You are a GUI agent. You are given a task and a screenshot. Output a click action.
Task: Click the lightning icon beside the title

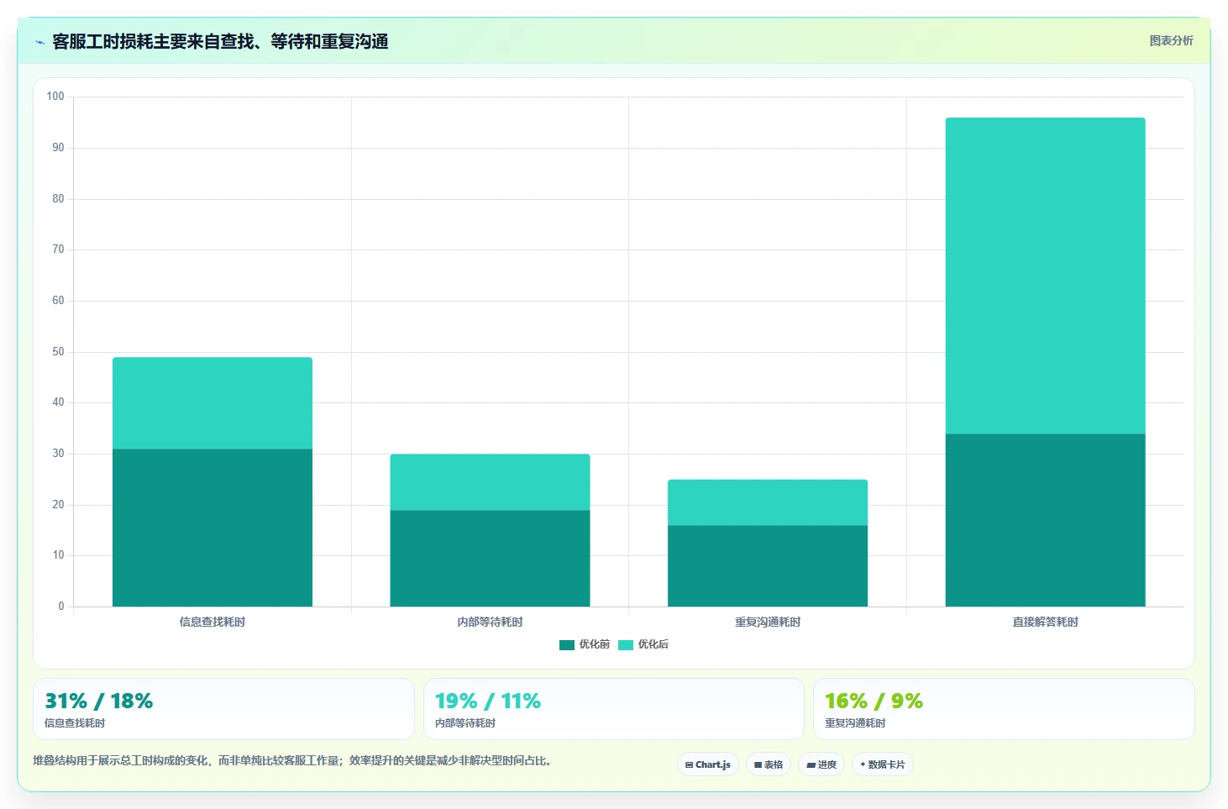39,42
